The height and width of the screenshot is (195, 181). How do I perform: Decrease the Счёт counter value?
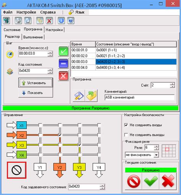(x=173, y=86)
